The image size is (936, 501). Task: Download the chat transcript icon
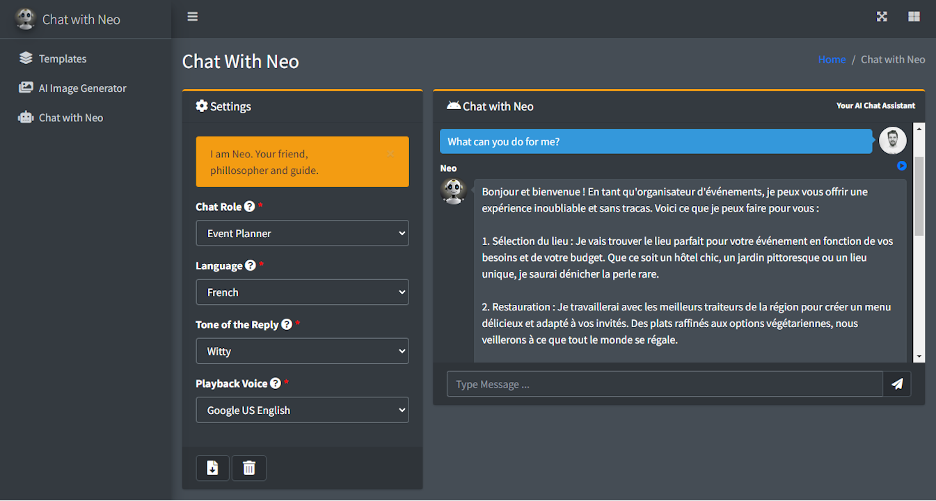pyautogui.click(x=212, y=468)
